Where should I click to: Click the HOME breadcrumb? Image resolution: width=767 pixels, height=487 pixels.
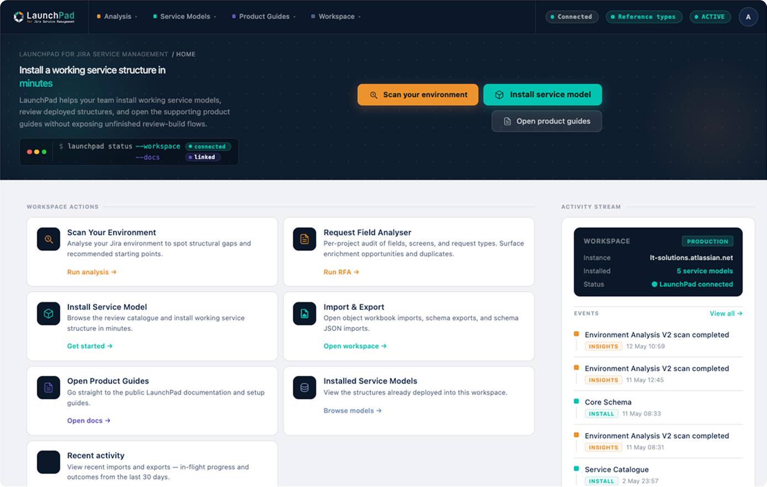(186, 54)
